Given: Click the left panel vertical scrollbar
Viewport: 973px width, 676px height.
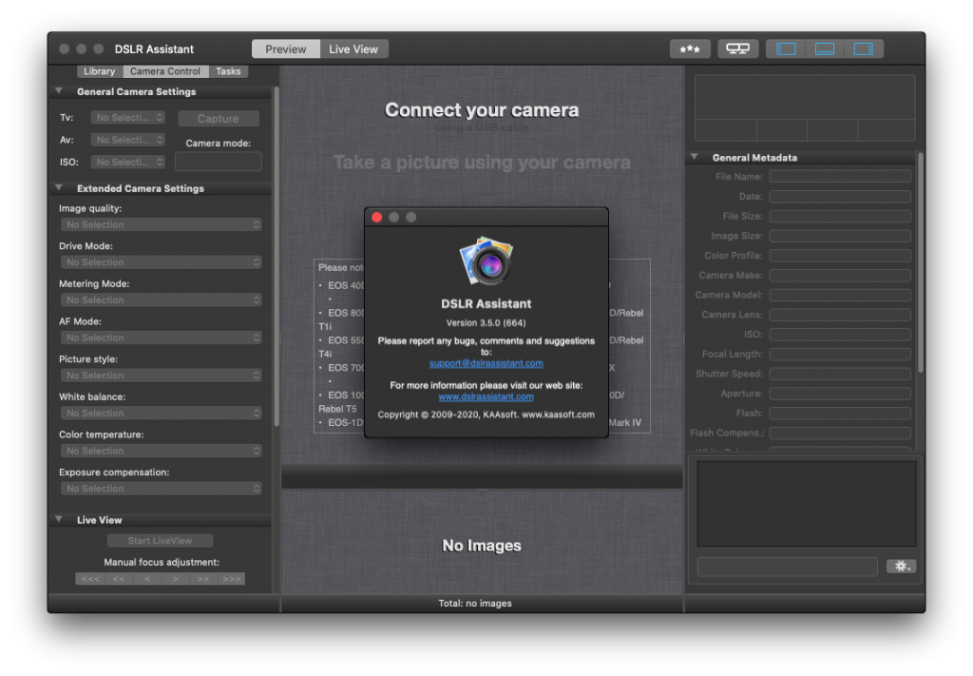Looking at the screenshot, I should [x=277, y=258].
